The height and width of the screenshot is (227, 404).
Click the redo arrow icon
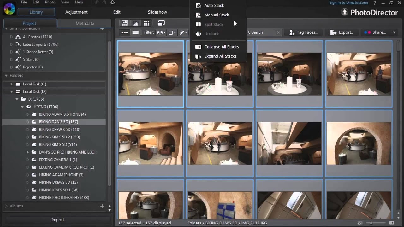pos(105,3)
